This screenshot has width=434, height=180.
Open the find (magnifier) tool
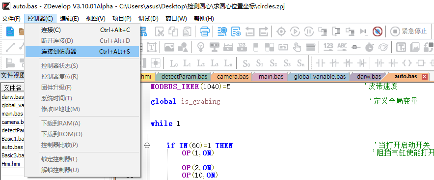click(x=222, y=31)
